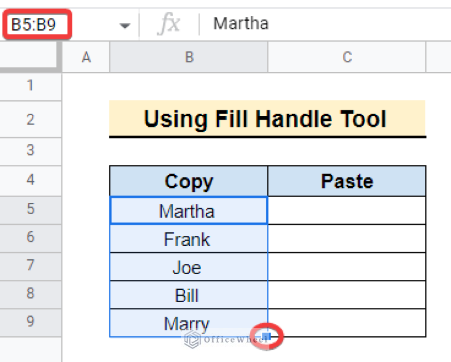
Task: Click the formula bar containing Martha
Action: pyautogui.click(x=325, y=24)
